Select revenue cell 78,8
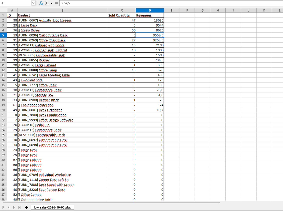This screenshot has height=211, width=283. [x=150, y=90]
